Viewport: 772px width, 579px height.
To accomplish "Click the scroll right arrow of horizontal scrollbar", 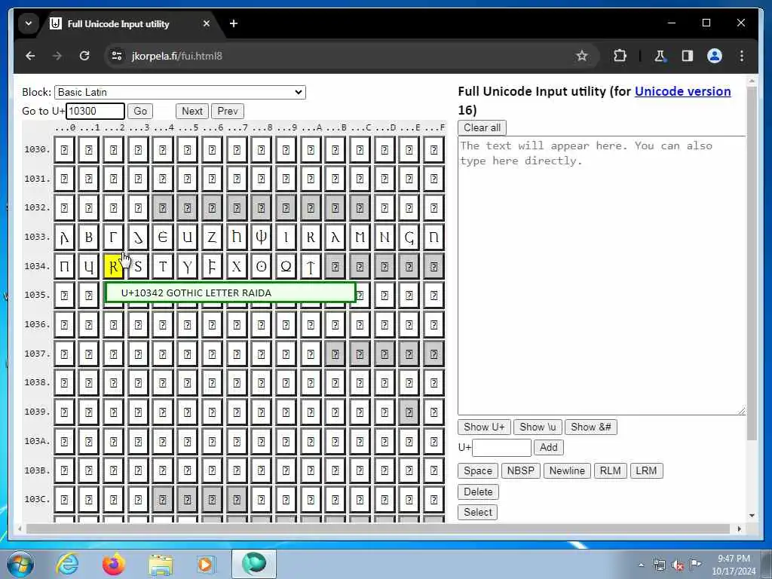I will (x=739, y=528).
